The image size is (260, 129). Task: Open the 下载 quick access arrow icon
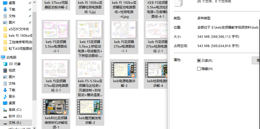5,10
